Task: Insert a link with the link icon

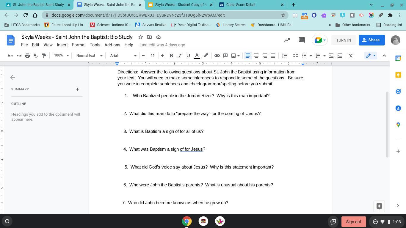Action: [217, 56]
